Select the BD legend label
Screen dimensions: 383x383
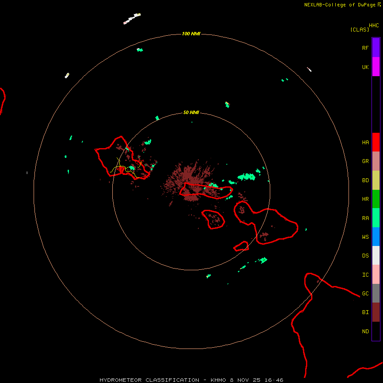[365, 180]
